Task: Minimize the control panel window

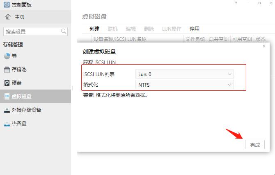Action: pyautogui.click(x=248, y=3)
